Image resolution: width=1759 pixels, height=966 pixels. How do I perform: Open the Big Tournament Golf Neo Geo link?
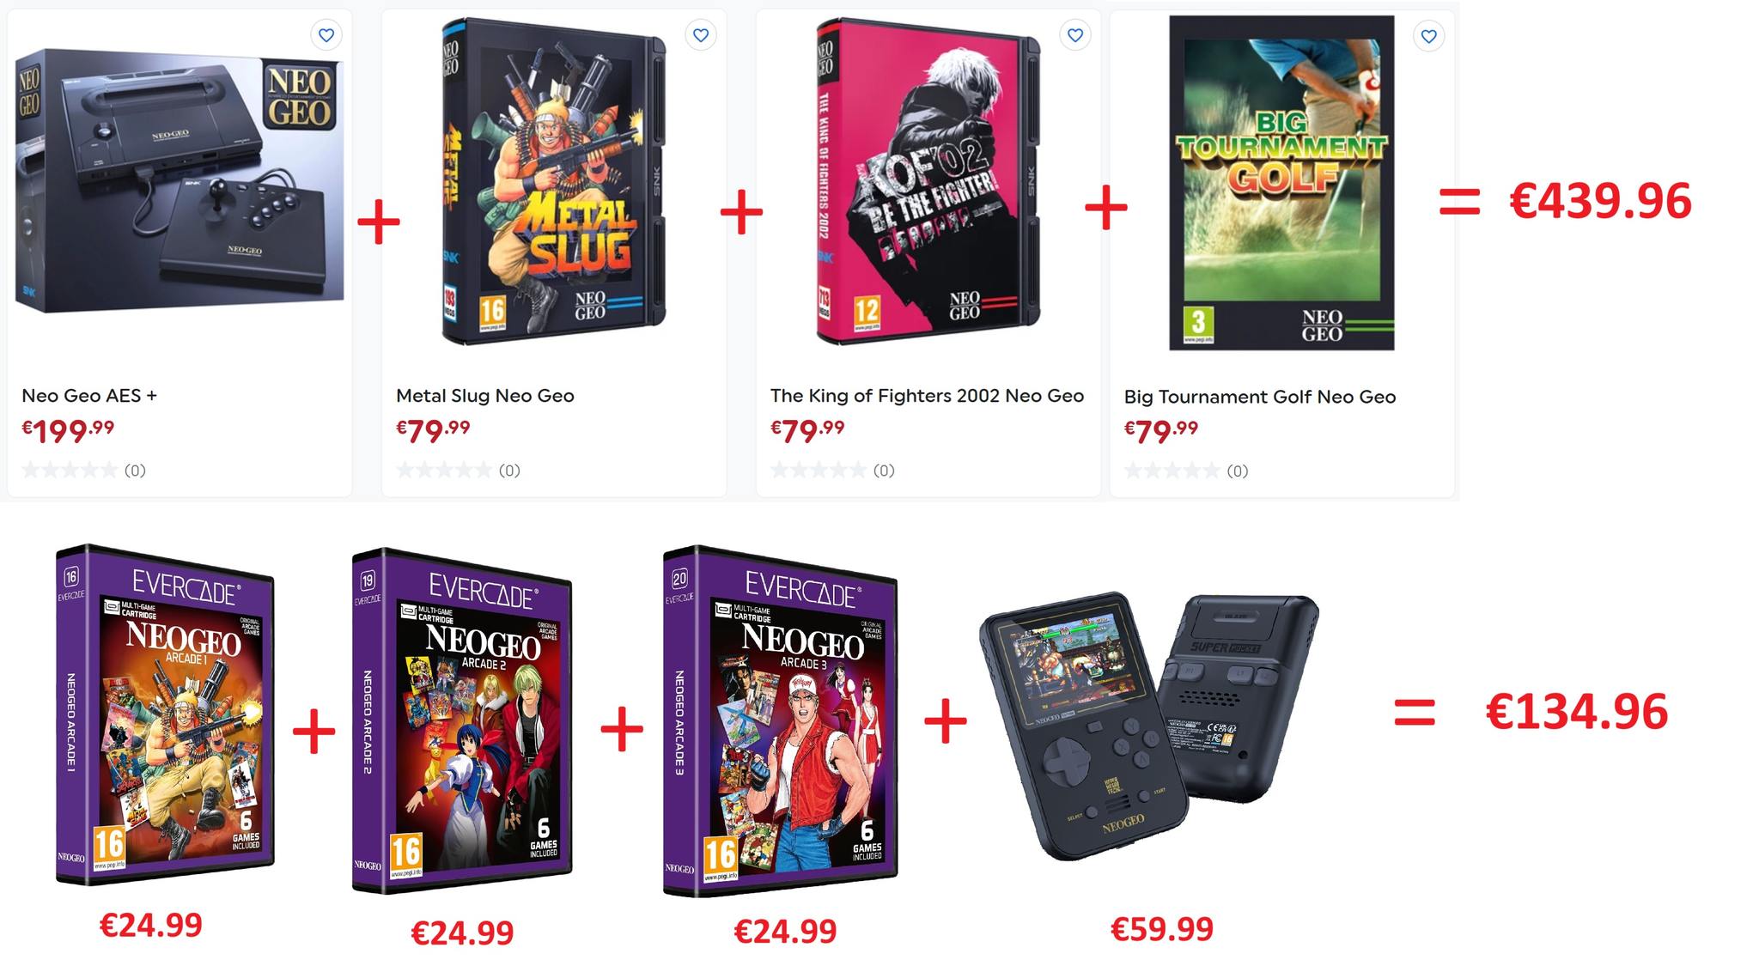click(1260, 397)
